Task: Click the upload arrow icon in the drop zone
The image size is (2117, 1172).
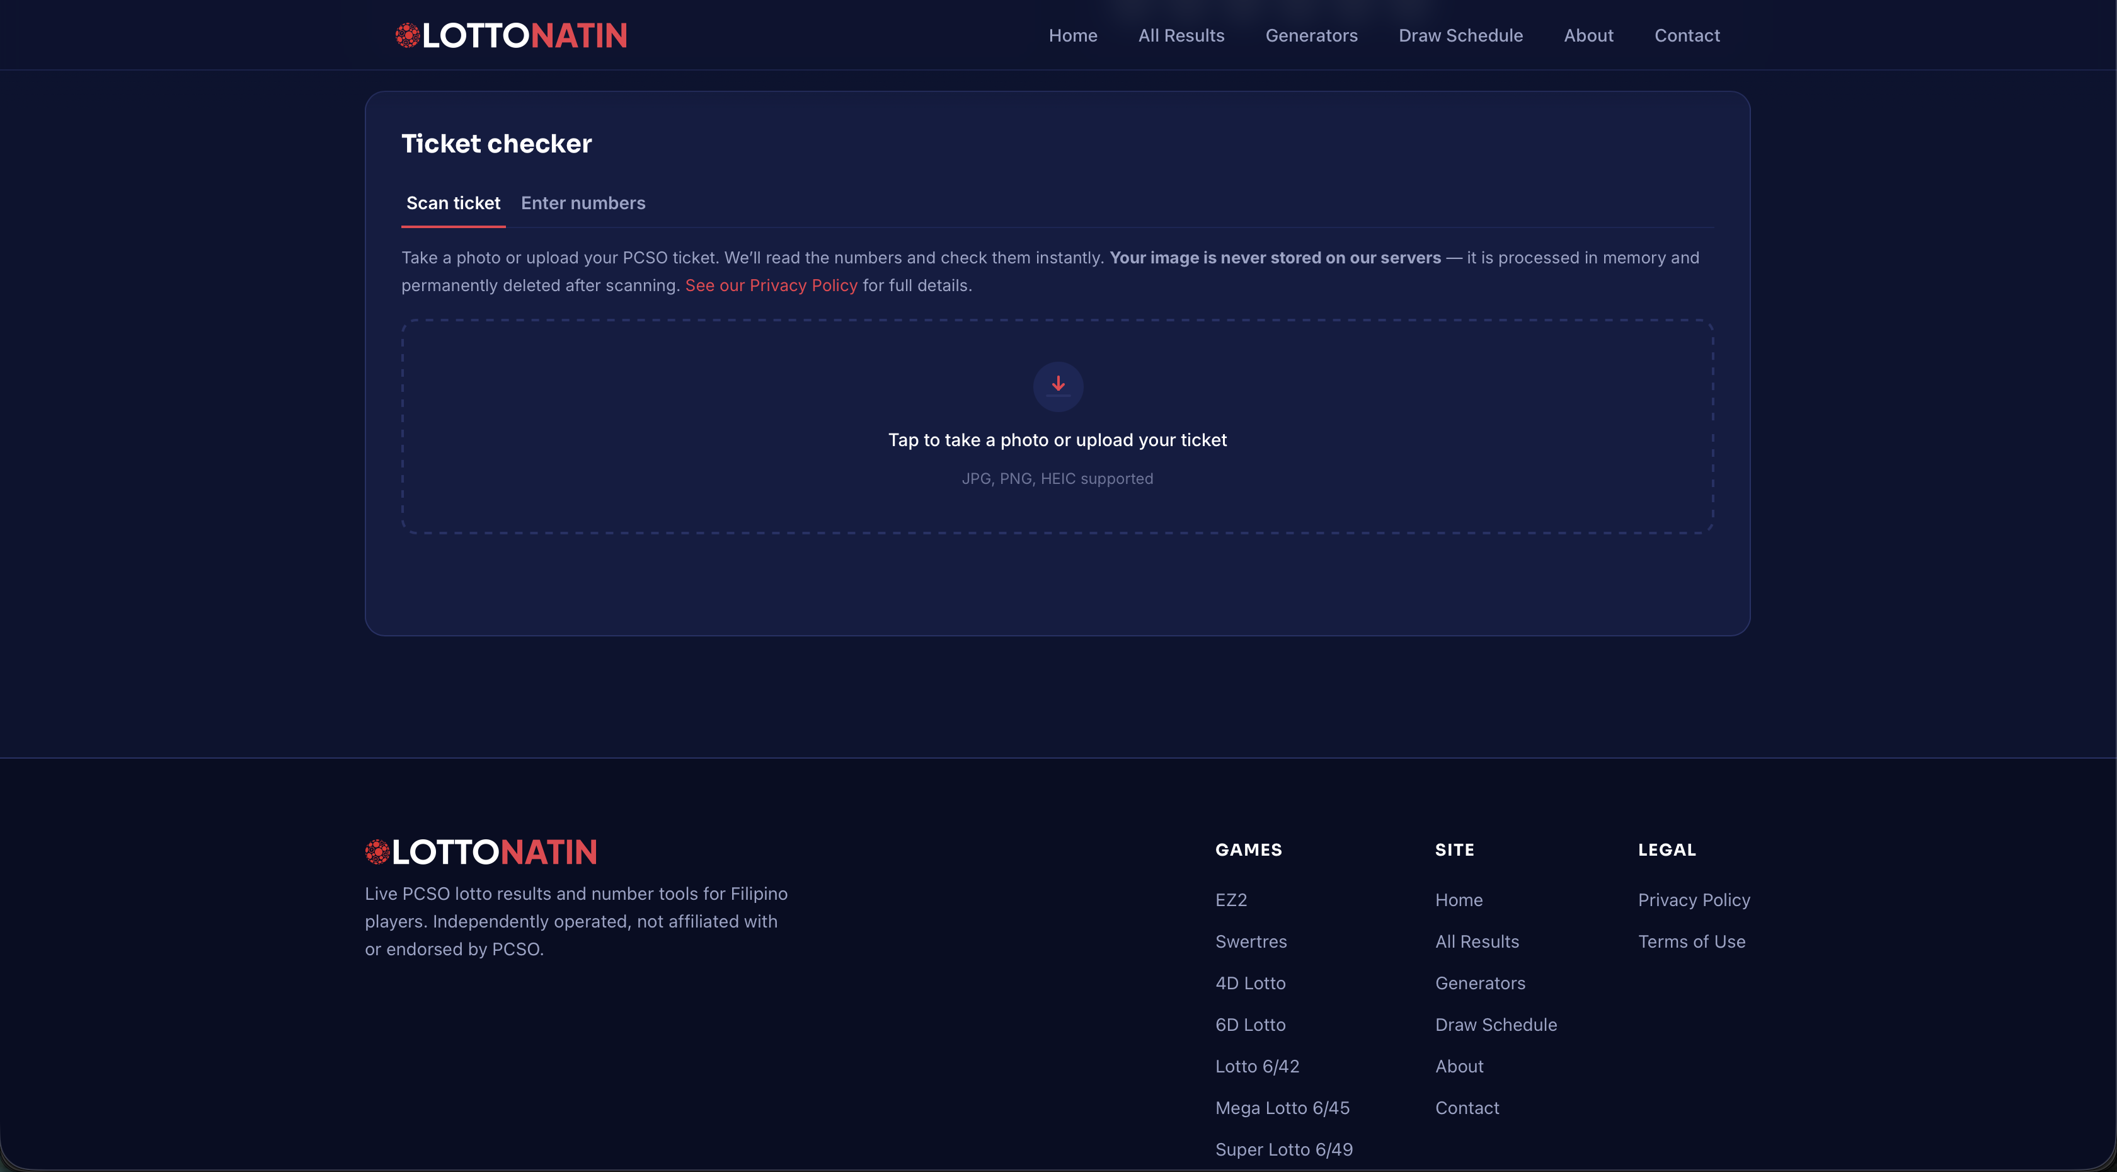Action: (1058, 386)
